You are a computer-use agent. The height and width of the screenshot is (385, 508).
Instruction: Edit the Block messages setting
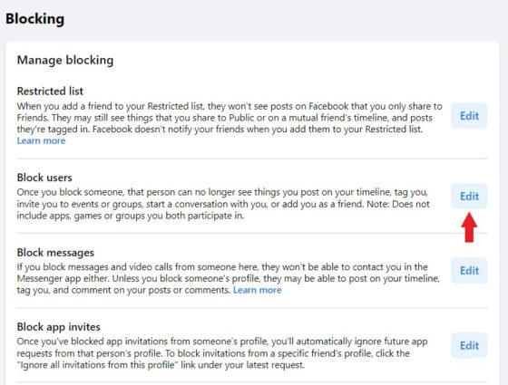[469, 271]
